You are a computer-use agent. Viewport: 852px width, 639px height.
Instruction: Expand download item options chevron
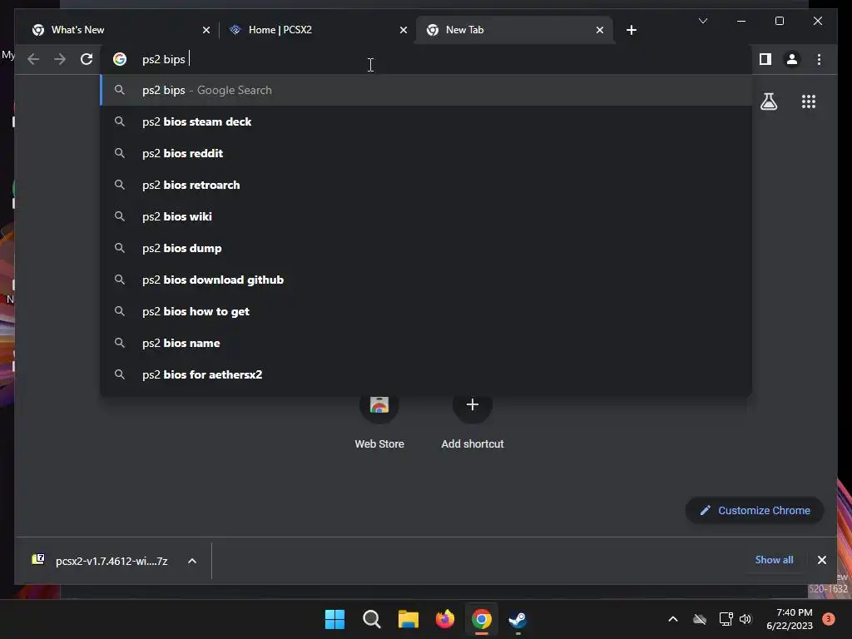pos(192,561)
